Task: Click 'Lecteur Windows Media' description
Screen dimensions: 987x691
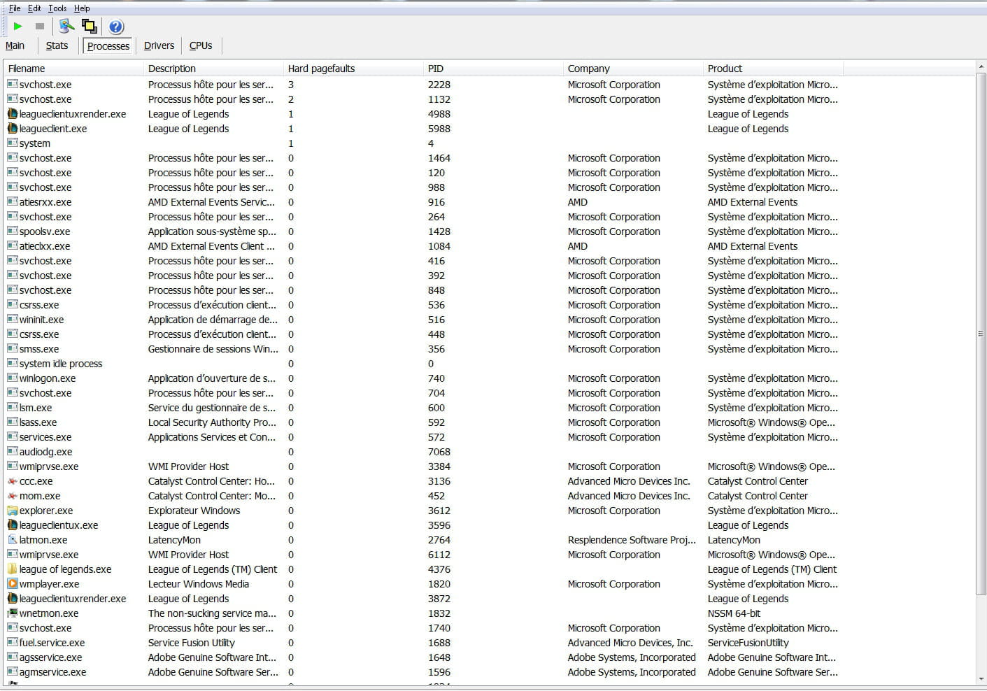Action: click(x=199, y=584)
